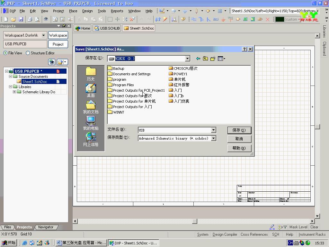
Task: Click the red X No ERC icon
Action: [x=268, y=19]
